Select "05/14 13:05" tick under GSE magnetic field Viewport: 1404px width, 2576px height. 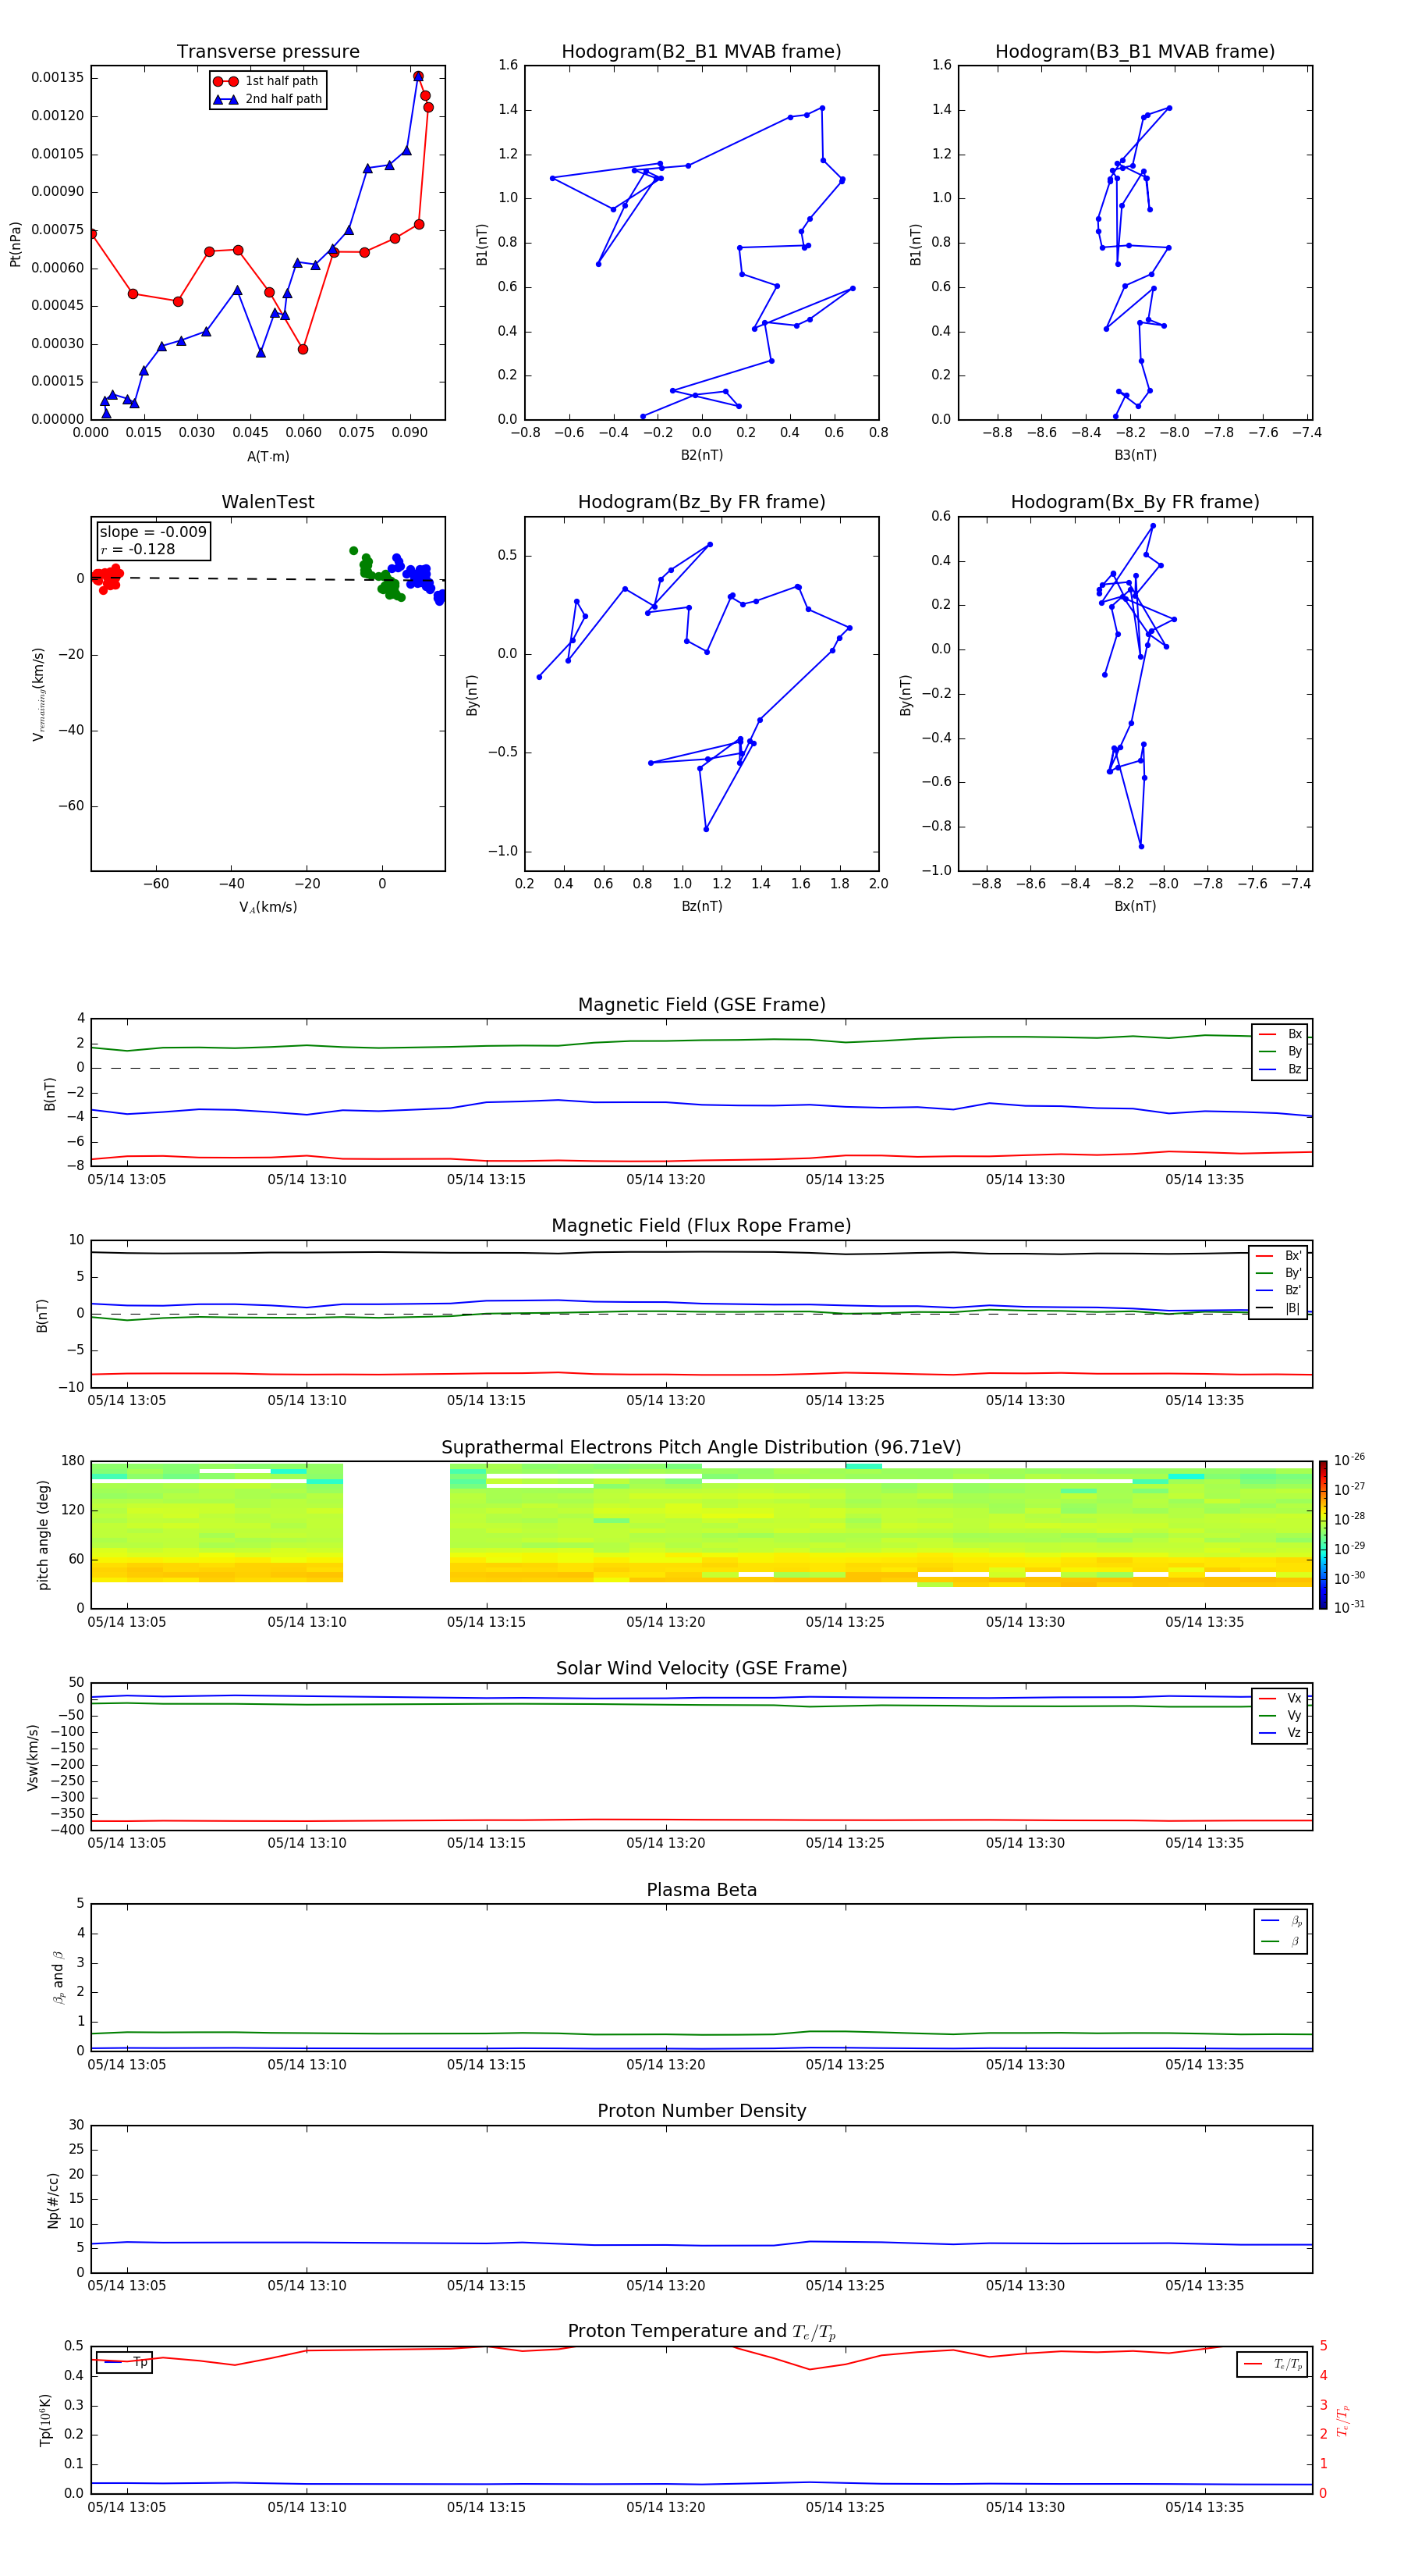pyautogui.click(x=127, y=1180)
